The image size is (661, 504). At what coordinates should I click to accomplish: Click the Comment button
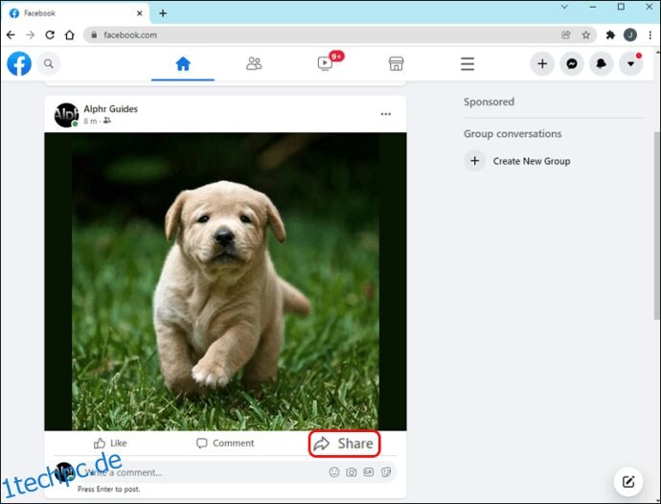point(225,444)
